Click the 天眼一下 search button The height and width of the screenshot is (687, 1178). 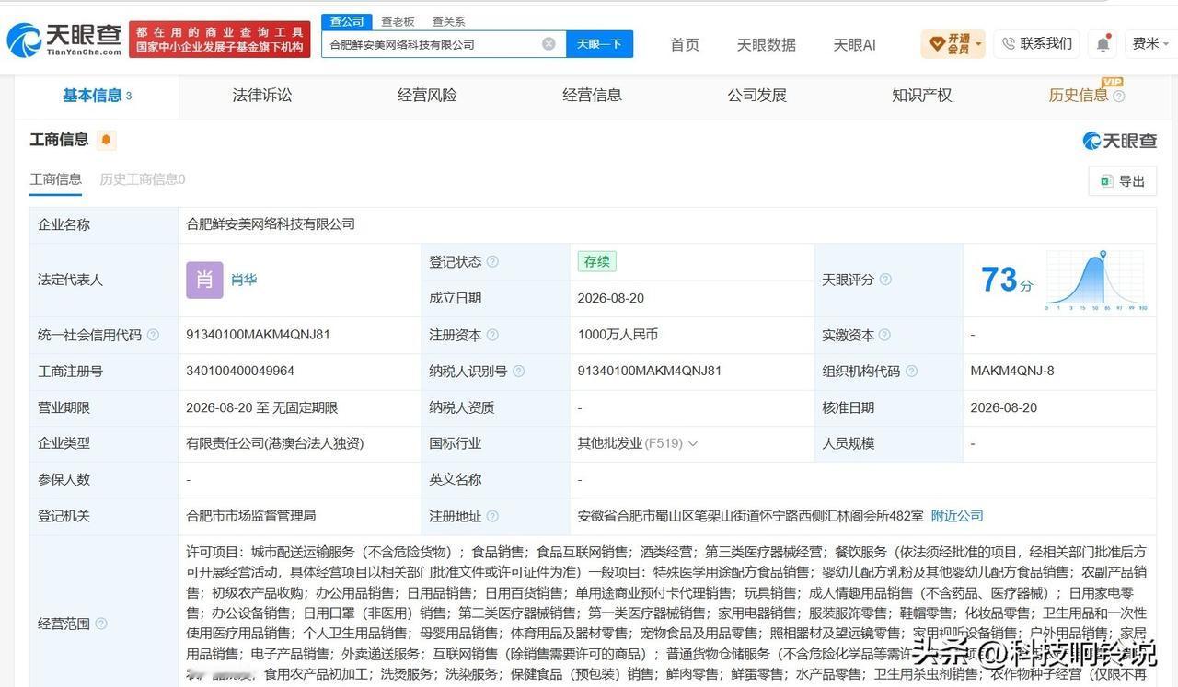pos(599,44)
